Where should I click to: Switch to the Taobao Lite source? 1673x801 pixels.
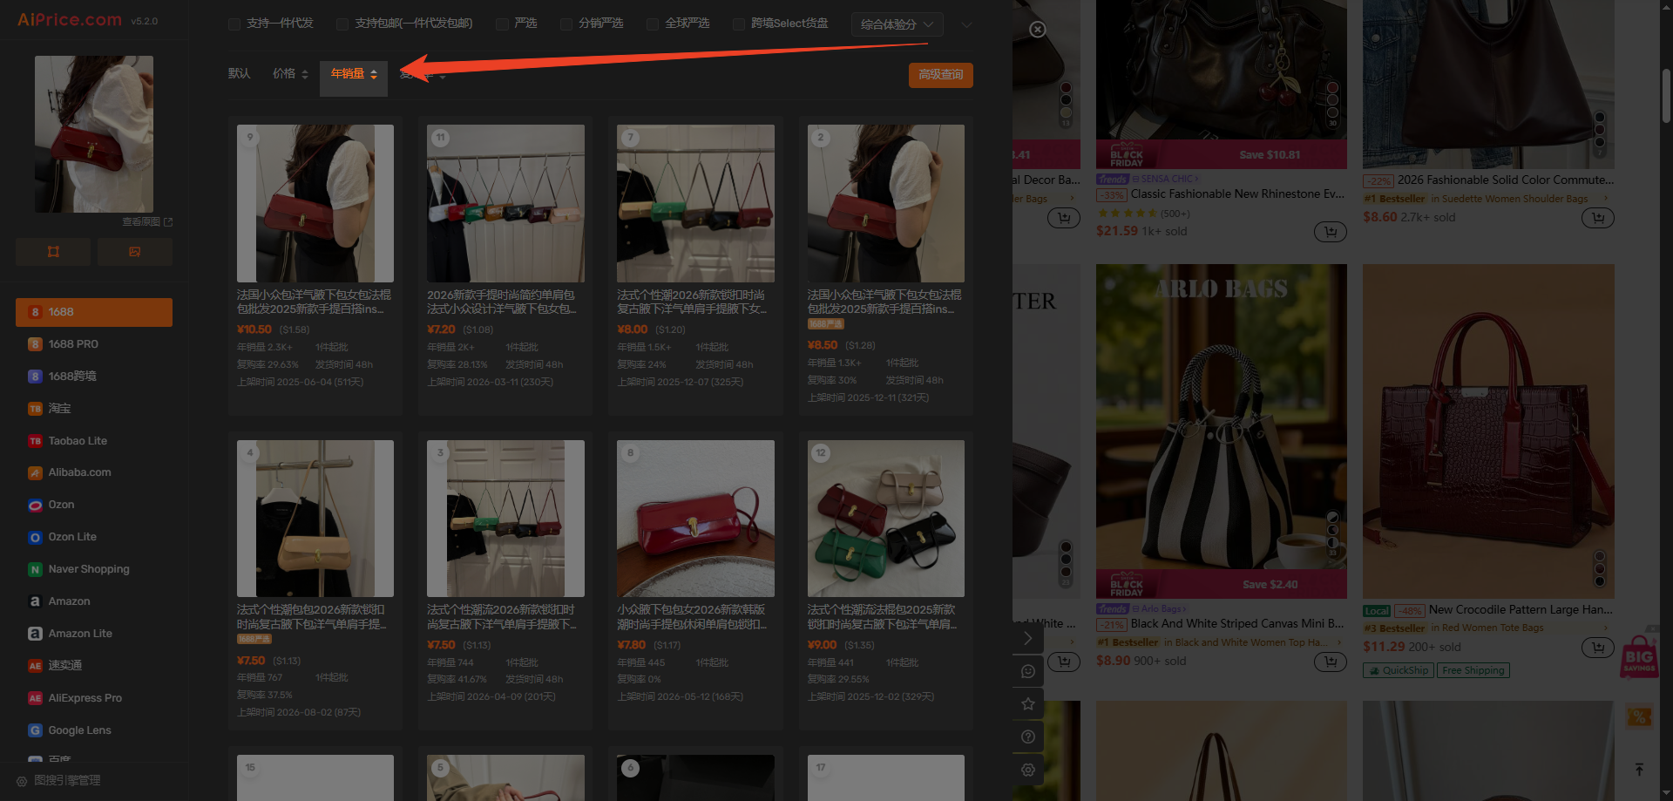(94, 441)
